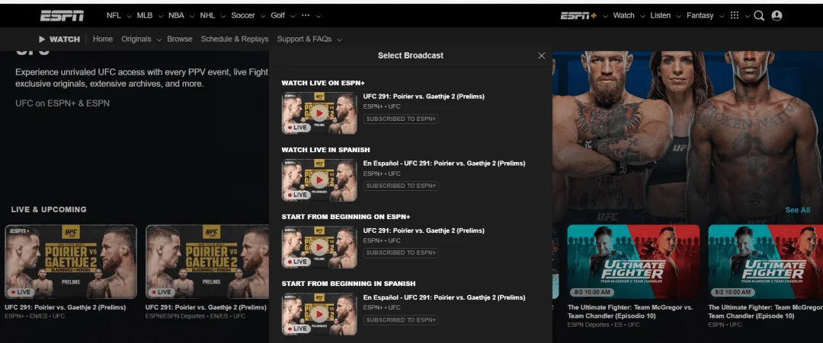Open the Ultimate Fighter Episode 10 card
Viewport: 823px width, 343px height.
click(765, 262)
